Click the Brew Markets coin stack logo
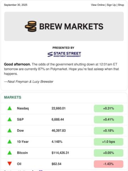128x171 pixels. point(31,26)
